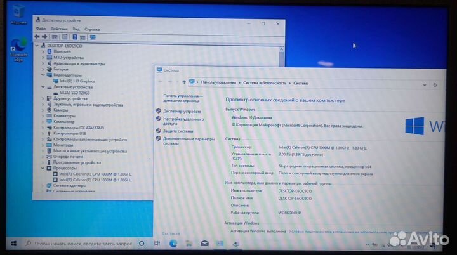
Task: Click Up arrow in System window navigation
Action: pos(184,82)
